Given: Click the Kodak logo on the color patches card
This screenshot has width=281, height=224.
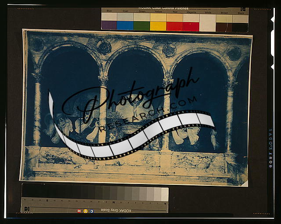Looking at the screenshot, I should [242, 9].
